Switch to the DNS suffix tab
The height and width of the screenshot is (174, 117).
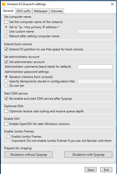pyautogui.click(x=24, y=11)
